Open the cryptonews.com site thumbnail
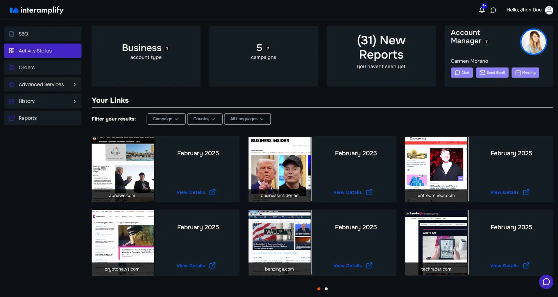The width and height of the screenshot is (558, 297). coord(123,242)
